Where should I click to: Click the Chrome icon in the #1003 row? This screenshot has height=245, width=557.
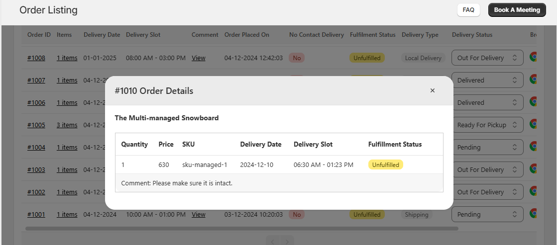tap(533, 169)
